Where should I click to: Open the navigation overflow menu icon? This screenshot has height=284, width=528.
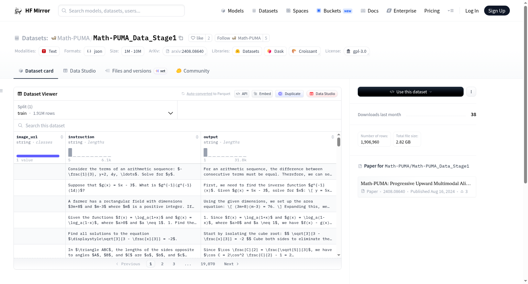pos(450,11)
